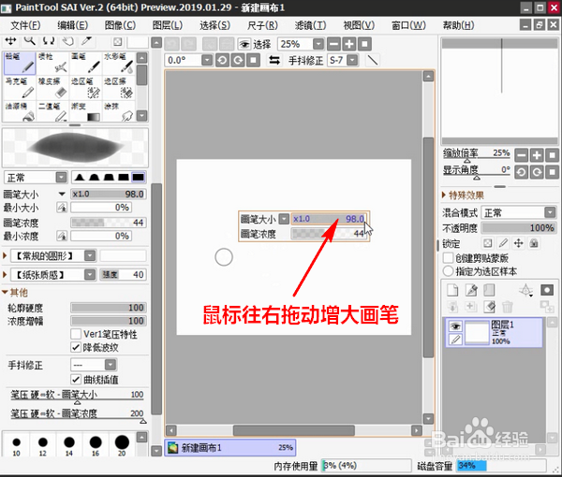Screen dimensions: 562x477
Task: Uncheck 降低波纹 checkbox
Action: point(76,347)
